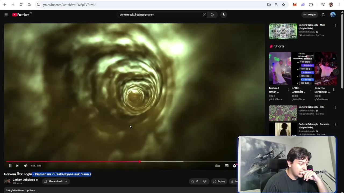Pause the video

pyautogui.click(x=10, y=166)
